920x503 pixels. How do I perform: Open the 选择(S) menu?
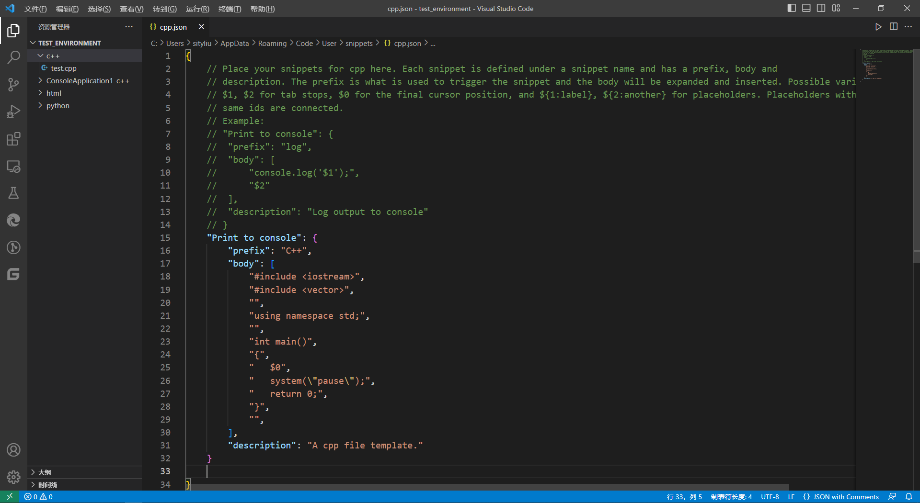point(99,9)
